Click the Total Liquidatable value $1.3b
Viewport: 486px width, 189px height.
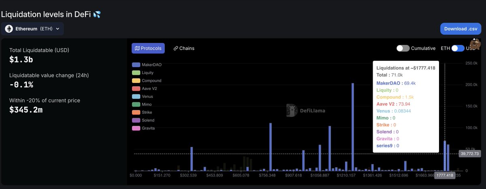point(21,59)
